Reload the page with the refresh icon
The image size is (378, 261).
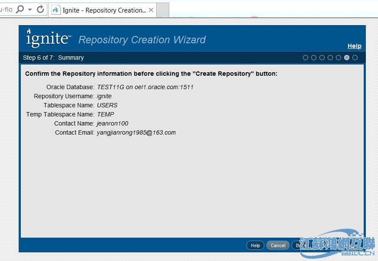coord(40,10)
